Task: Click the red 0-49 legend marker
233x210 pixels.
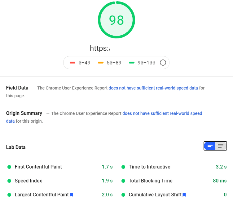Action: [73, 63]
